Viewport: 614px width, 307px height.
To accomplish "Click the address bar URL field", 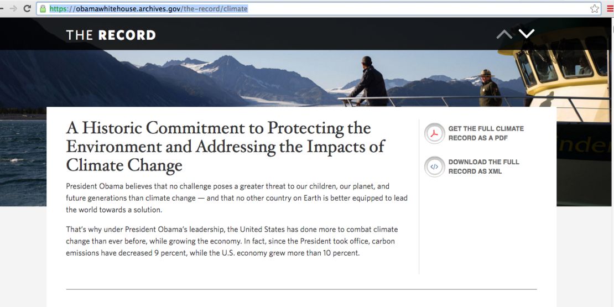I will pos(313,9).
